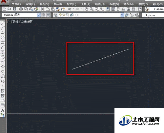164x133 pixels.
Task: Select the Multiline Text A tool
Action: pyautogui.click(x=3, y=110)
